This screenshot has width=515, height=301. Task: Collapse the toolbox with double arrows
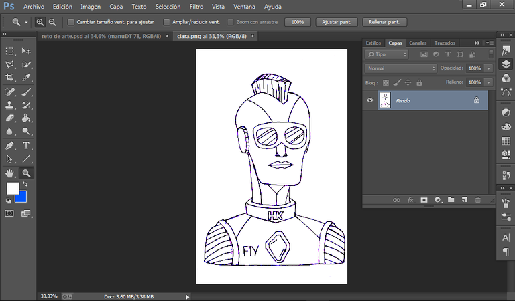tap(4, 34)
